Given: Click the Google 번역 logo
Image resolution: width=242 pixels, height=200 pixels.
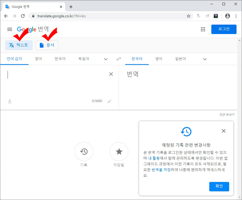Looking at the screenshot, I should [x=33, y=29].
